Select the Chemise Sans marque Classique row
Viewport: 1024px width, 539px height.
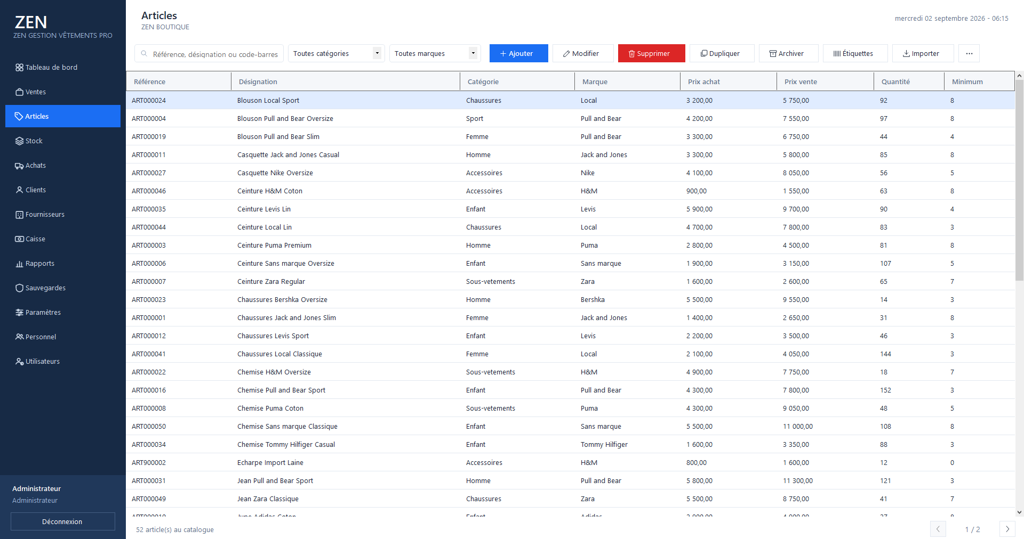(571, 426)
